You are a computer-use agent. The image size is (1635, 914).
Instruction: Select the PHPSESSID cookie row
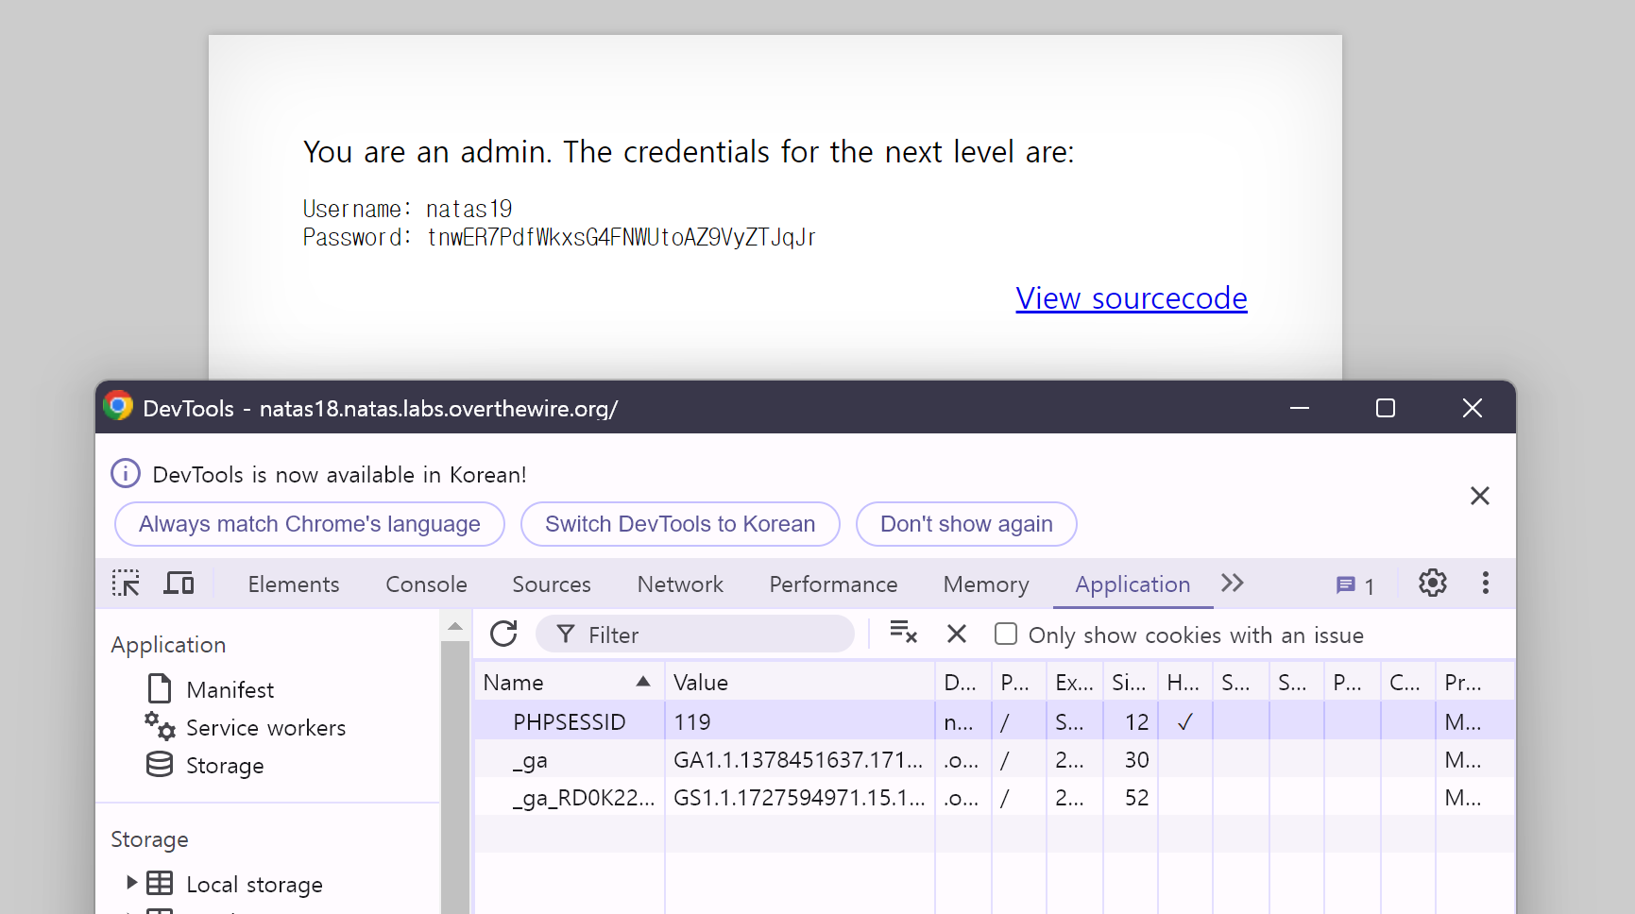pyautogui.click(x=994, y=721)
